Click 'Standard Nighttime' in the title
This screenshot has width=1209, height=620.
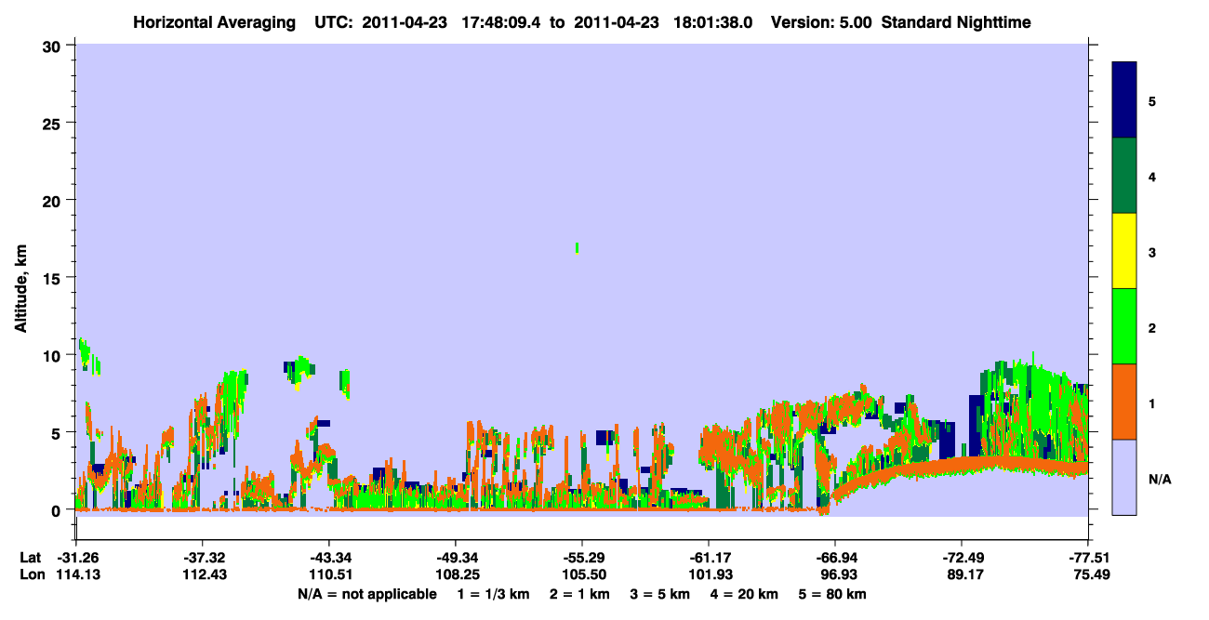pos(956,22)
